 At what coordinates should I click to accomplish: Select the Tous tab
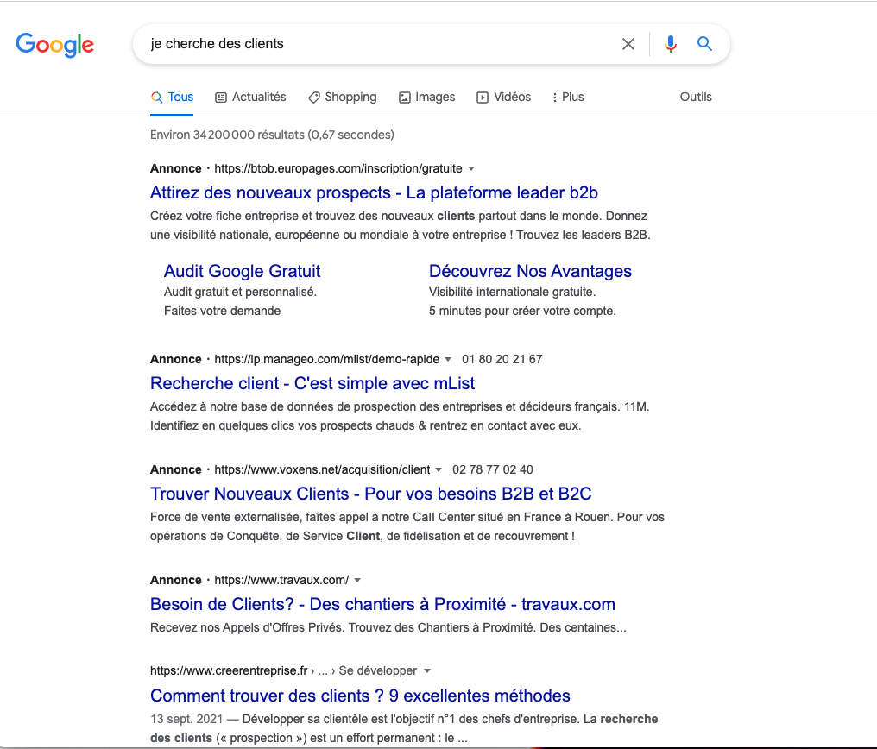(x=172, y=98)
